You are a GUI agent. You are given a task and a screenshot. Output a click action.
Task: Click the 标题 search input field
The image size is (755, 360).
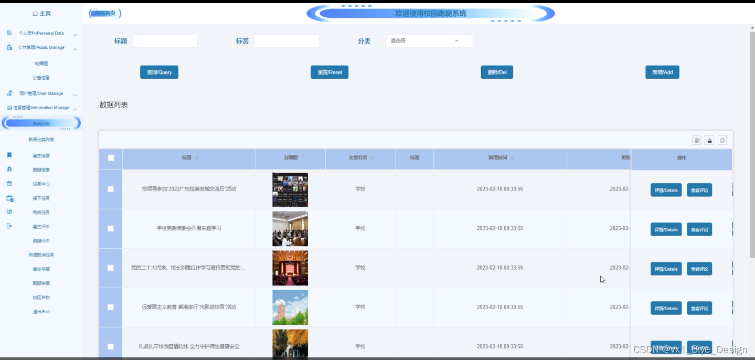165,41
